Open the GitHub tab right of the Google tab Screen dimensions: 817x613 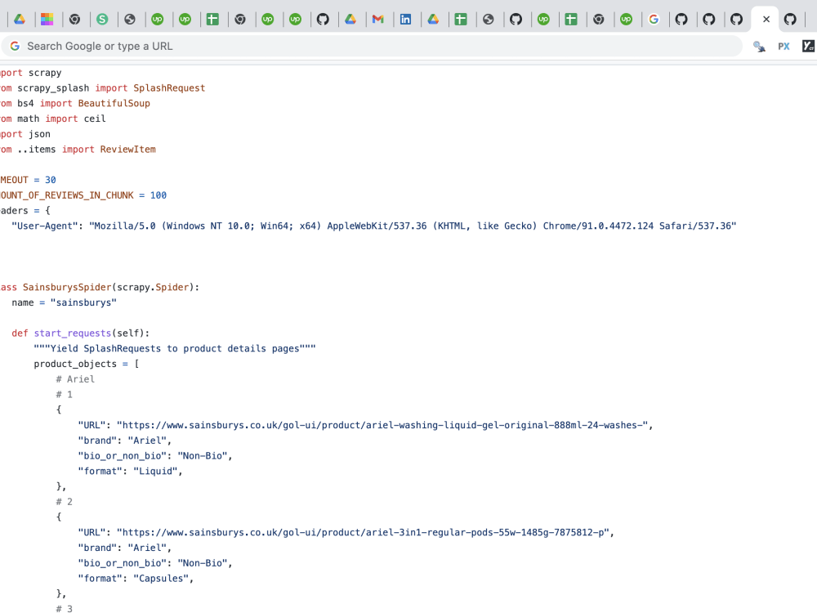pyautogui.click(x=681, y=20)
